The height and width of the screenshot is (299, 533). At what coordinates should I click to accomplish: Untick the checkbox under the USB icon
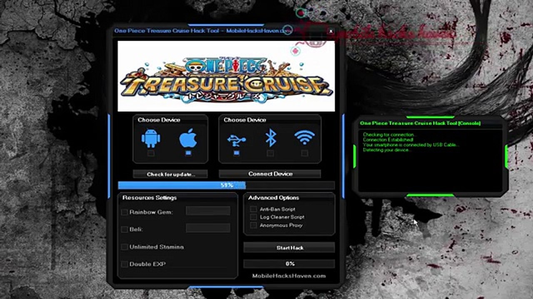click(x=237, y=153)
